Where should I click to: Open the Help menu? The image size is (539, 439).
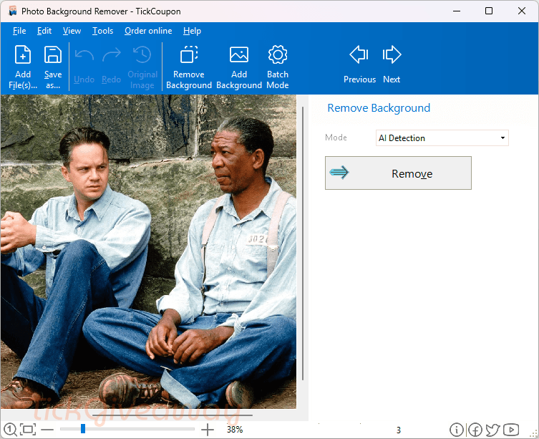[x=192, y=31]
